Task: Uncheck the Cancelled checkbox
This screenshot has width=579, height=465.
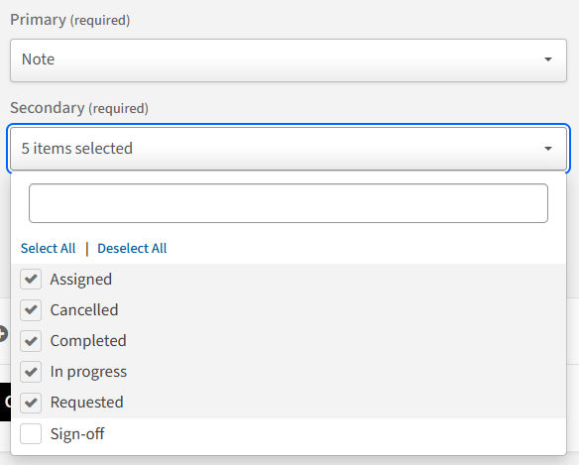Action: click(31, 309)
